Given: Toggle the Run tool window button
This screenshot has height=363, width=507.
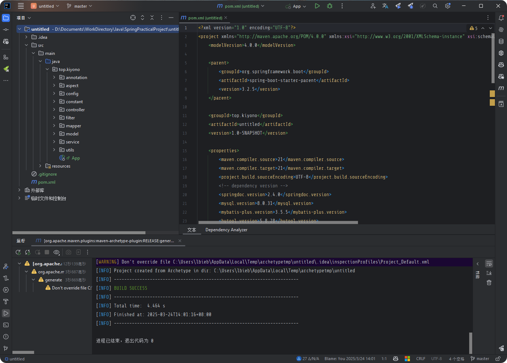Looking at the screenshot, I should click(x=6, y=313).
